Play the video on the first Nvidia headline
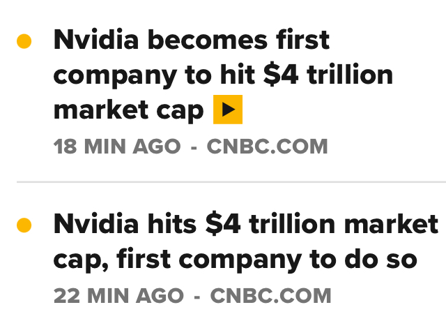Image resolution: width=446 pixels, height=328 pixels. pyautogui.click(x=227, y=110)
